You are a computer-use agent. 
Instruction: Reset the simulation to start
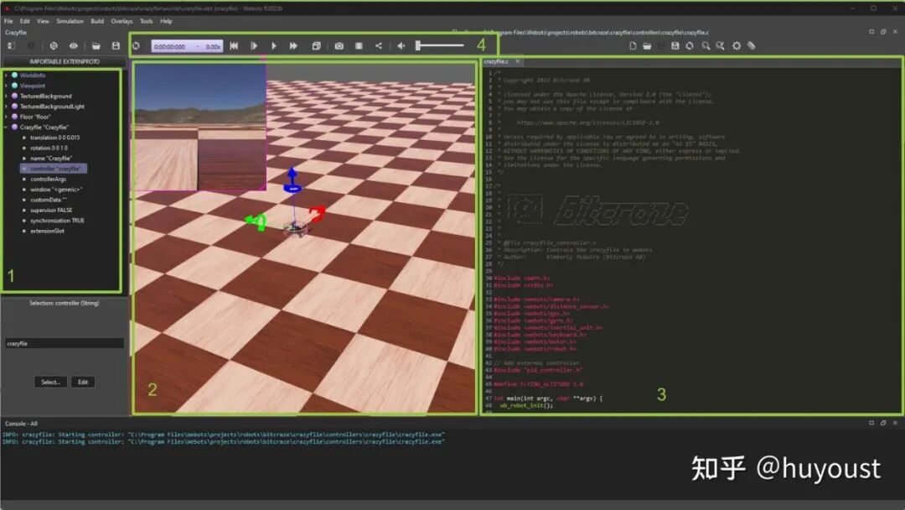pos(234,45)
